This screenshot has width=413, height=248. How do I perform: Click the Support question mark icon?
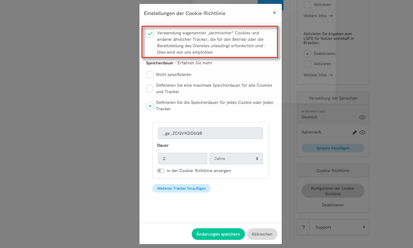[304, 227]
